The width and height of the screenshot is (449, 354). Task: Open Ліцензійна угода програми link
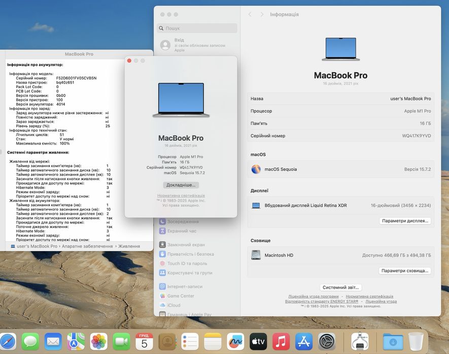pyautogui.click(x=313, y=297)
